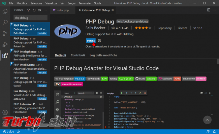Viewport: 219px width, 134px height.
Task: Open the Source Control view
Action: coord(5,33)
